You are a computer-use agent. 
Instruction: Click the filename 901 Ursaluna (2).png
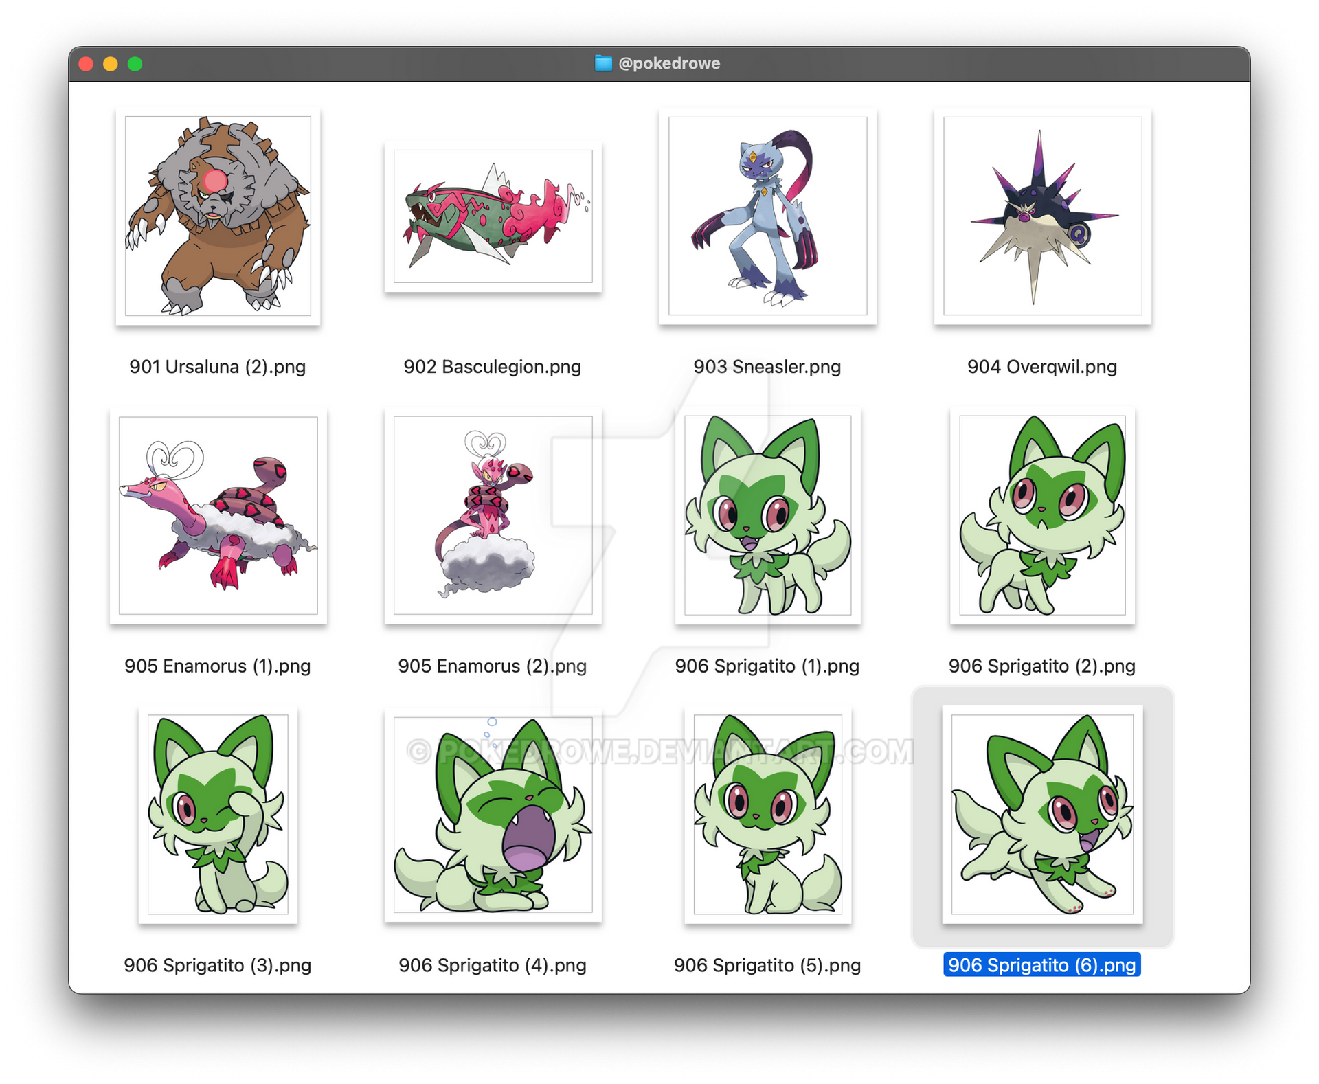tap(218, 367)
